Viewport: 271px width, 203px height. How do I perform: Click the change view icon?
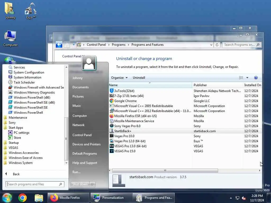click(x=241, y=78)
